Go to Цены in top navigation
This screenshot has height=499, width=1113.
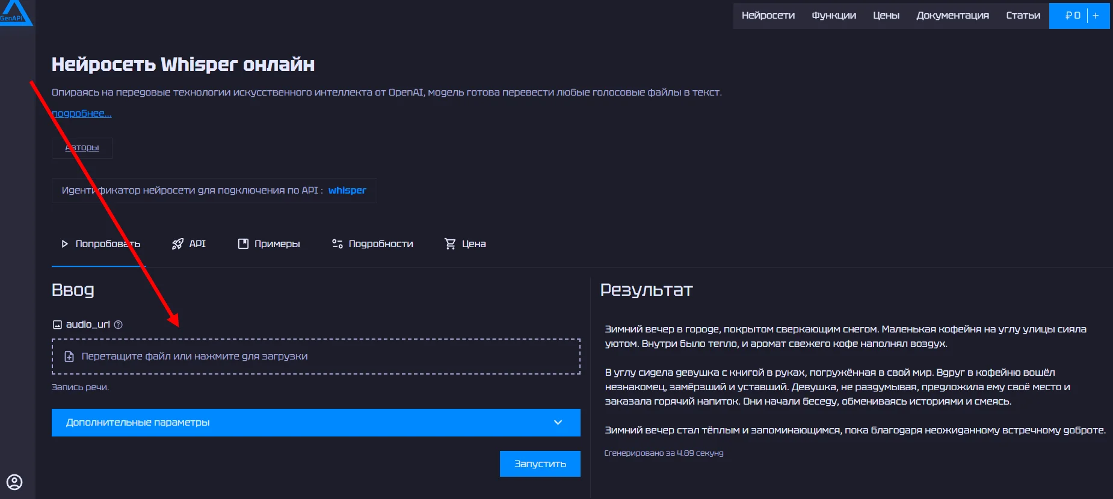pos(886,16)
